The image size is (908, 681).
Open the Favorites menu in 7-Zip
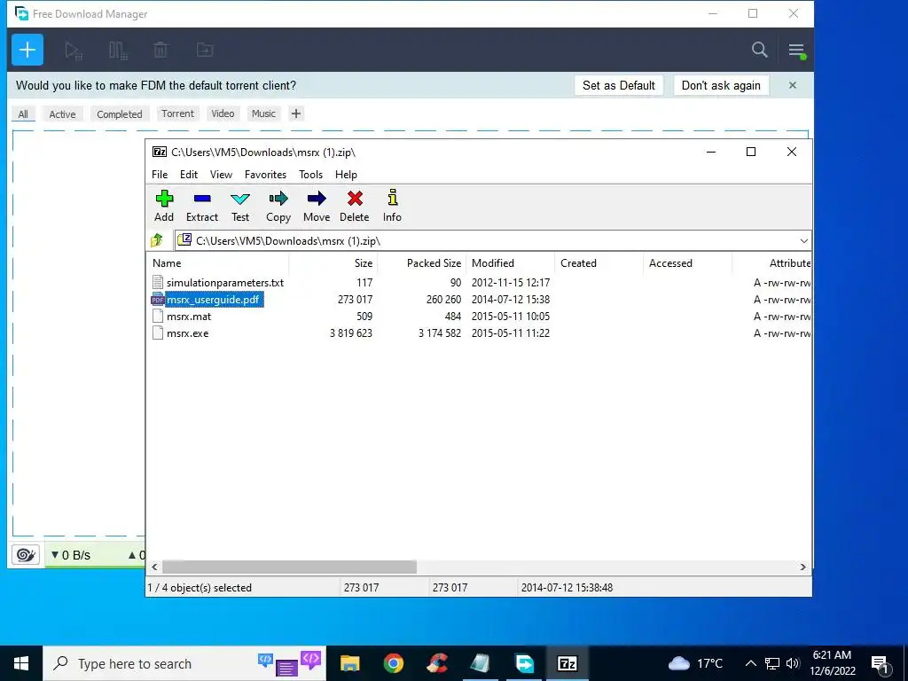[265, 175]
